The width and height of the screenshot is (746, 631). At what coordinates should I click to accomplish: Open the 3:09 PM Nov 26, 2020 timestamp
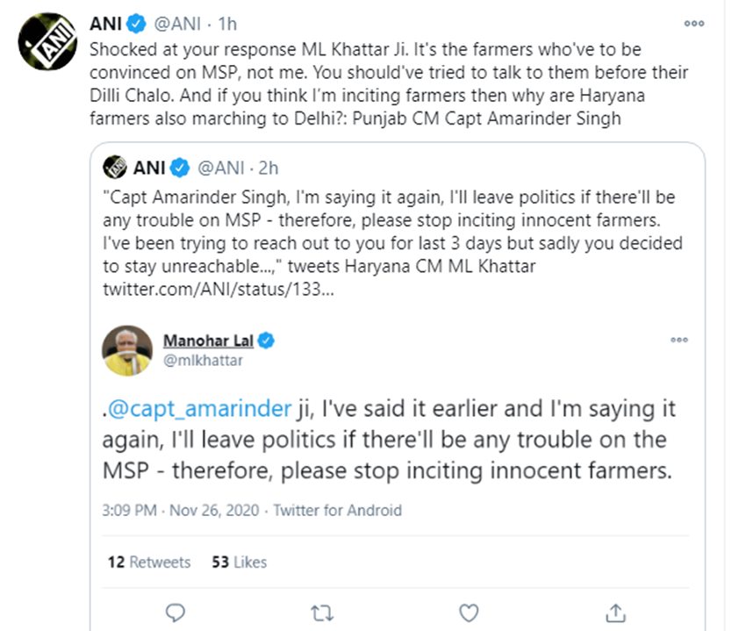(x=183, y=510)
